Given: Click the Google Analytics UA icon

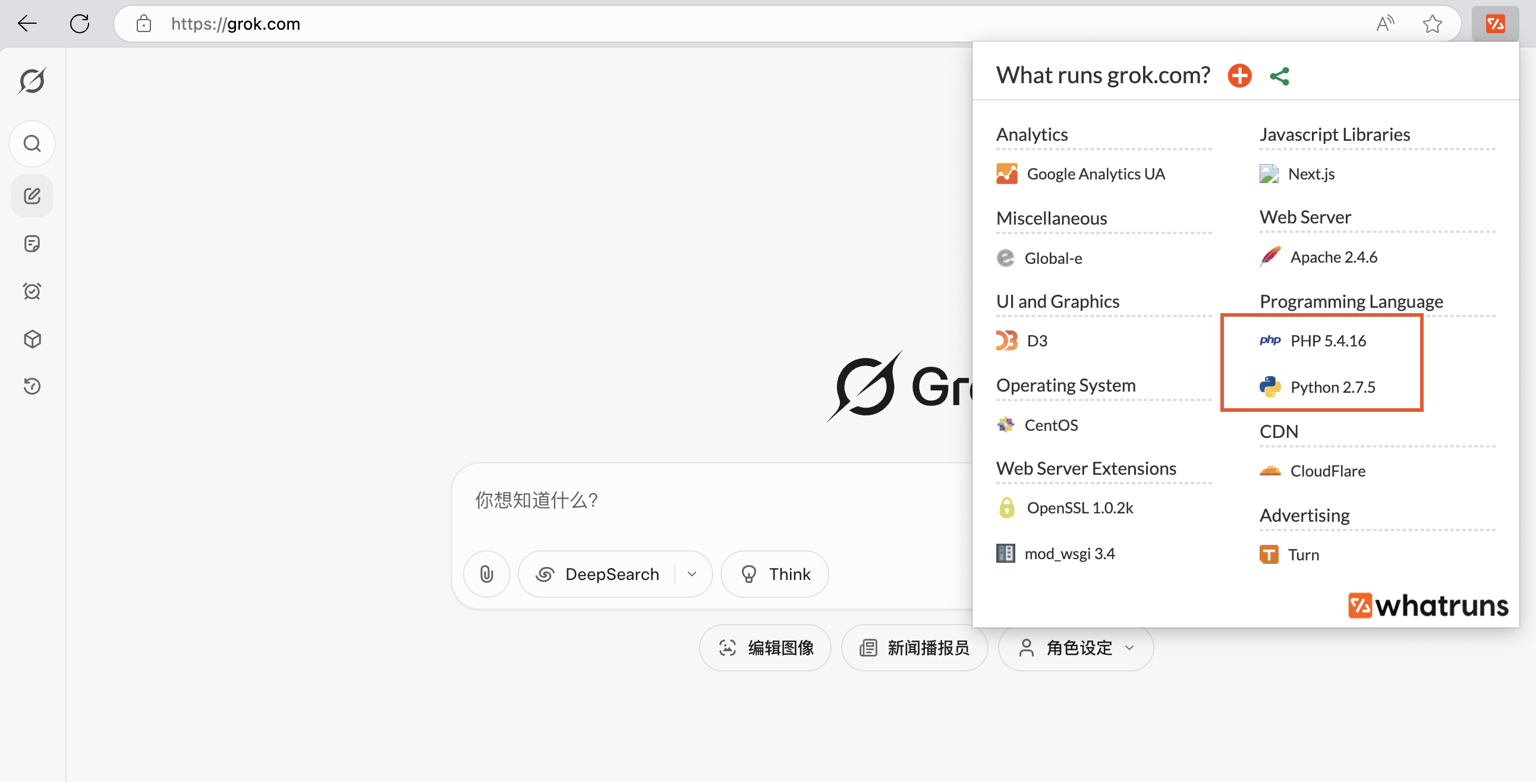Looking at the screenshot, I should pos(1006,174).
